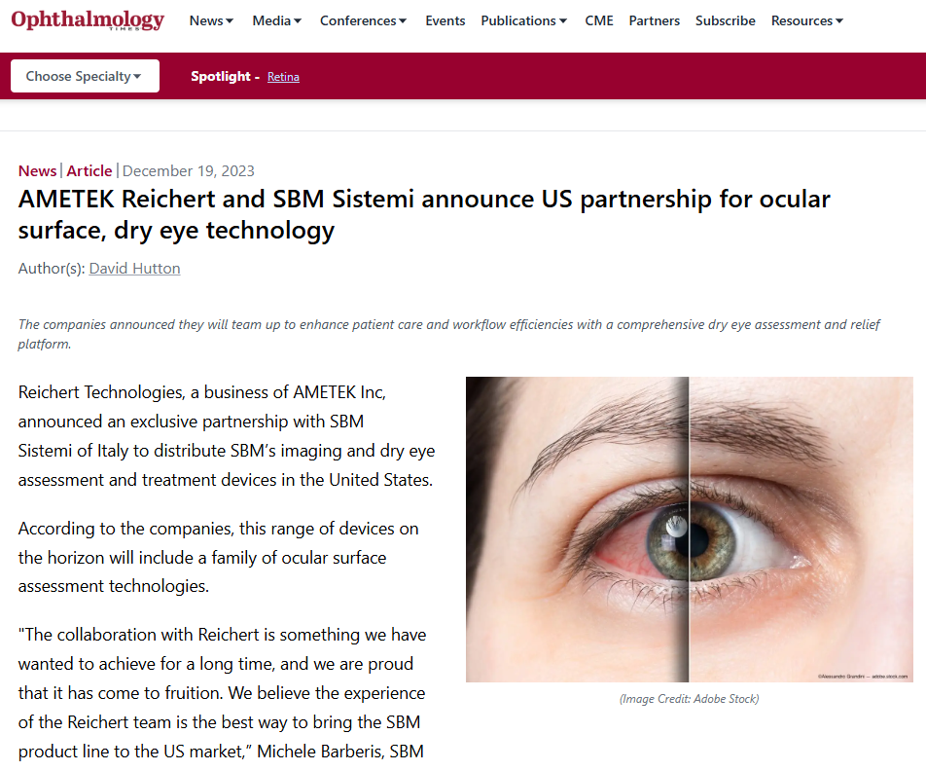Open the Media dropdown menu
Viewport: 926px width, 771px height.
coord(277,20)
